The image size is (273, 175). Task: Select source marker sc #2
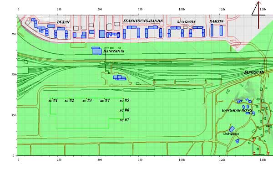[69, 100]
